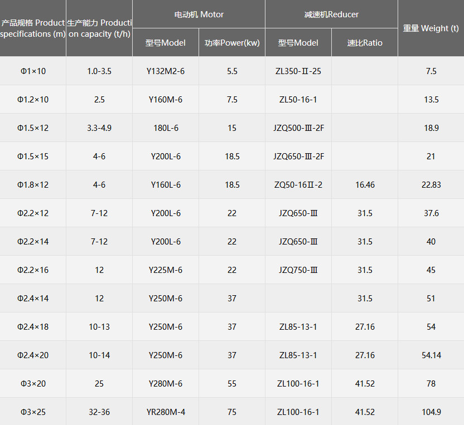Select the Φ3×25 specification cell
Viewport: 464px width, 425px height.
click(x=33, y=412)
